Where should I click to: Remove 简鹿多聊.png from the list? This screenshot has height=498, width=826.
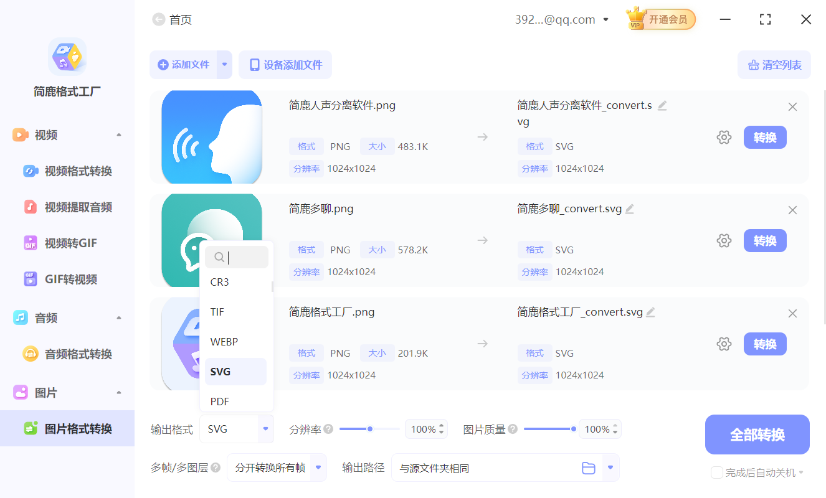tap(792, 210)
